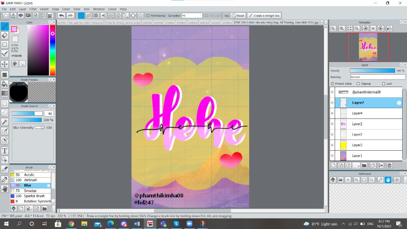Screen dimensions: 407x229
Task: Toggle the Clipping checkbox
Action: point(358,83)
